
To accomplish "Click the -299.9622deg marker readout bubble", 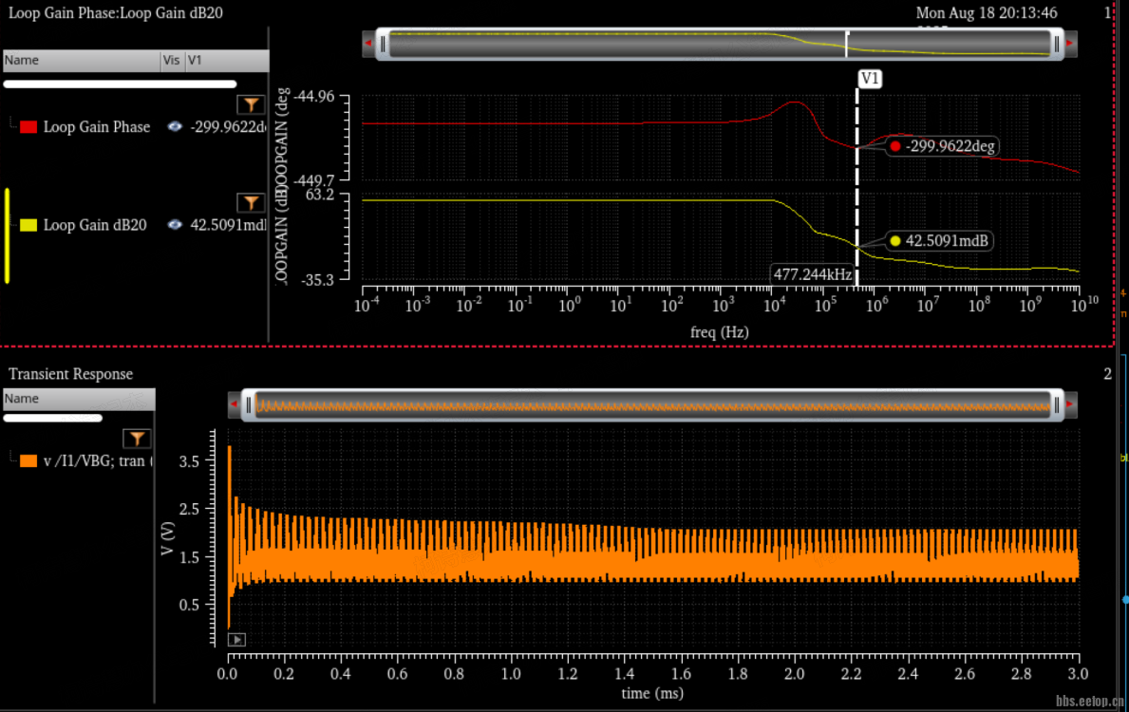I will (x=943, y=146).
